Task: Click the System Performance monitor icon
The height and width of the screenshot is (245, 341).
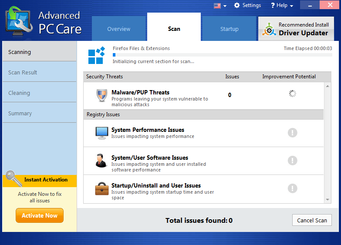Action: (x=102, y=133)
